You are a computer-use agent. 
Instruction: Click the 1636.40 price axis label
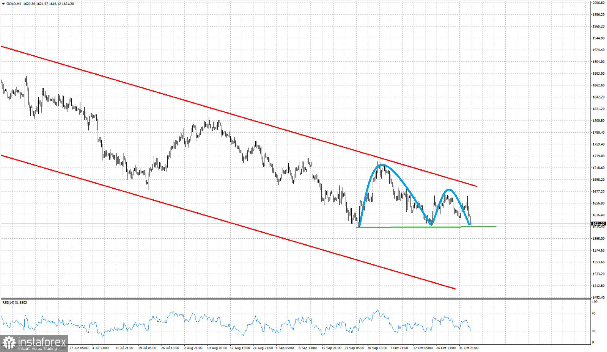[599, 215]
